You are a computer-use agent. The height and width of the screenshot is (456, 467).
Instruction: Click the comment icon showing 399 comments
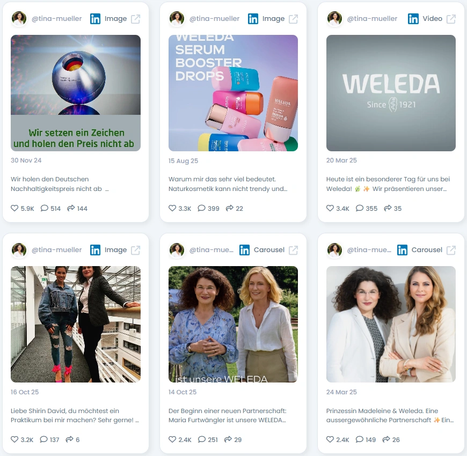coord(202,208)
